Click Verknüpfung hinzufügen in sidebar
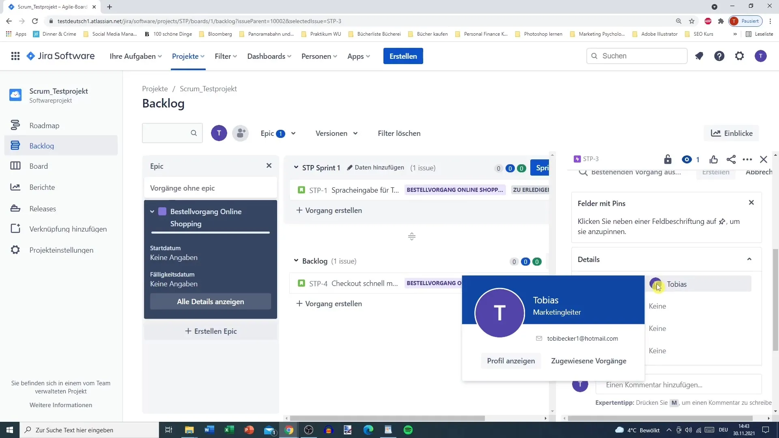This screenshot has height=438, width=779. pyautogui.click(x=61, y=229)
